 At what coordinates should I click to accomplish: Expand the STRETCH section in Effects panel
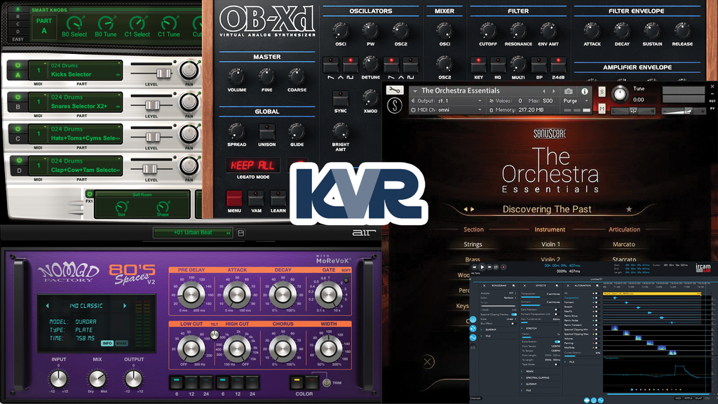click(528, 328)
